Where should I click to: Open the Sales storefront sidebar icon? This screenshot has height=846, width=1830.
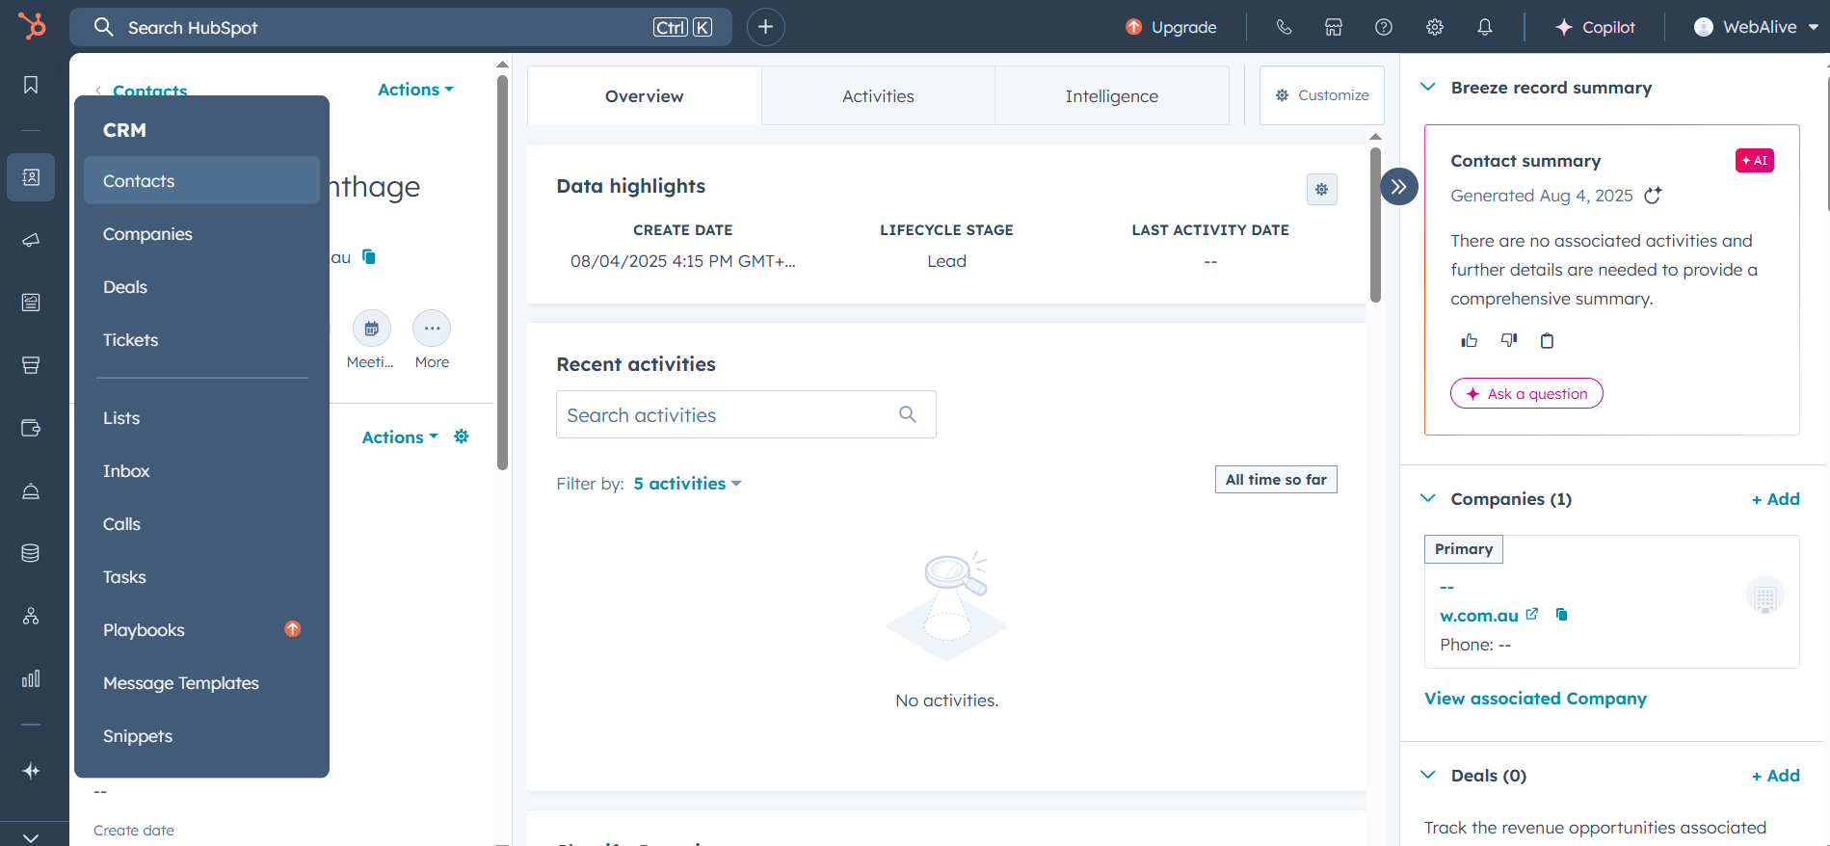click(x=31, y=365)
